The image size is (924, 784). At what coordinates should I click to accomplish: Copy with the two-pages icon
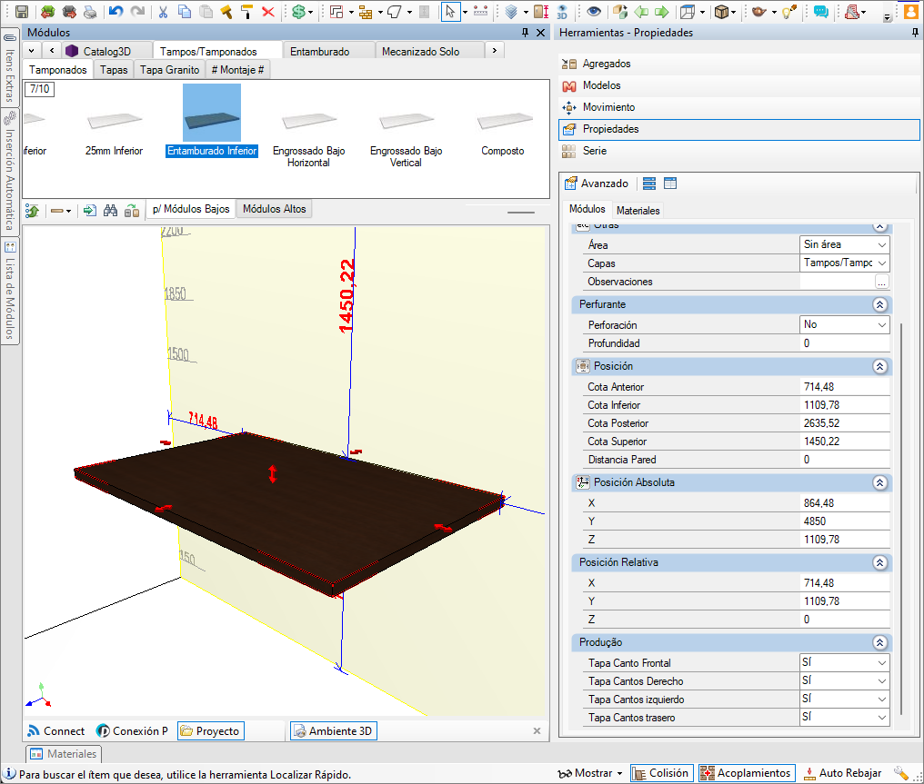(185, 12)
